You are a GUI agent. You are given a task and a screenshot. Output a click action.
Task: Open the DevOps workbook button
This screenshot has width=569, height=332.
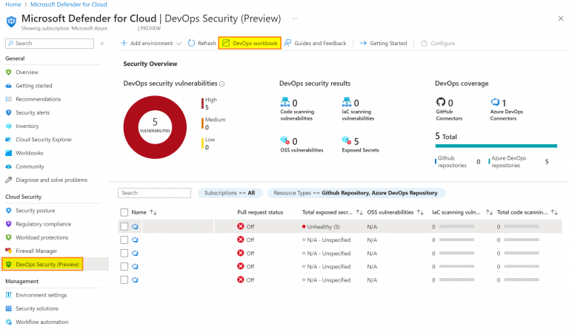[x=250, y=43]
